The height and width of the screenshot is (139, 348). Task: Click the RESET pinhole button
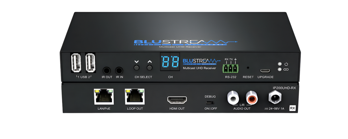(248, 68)
